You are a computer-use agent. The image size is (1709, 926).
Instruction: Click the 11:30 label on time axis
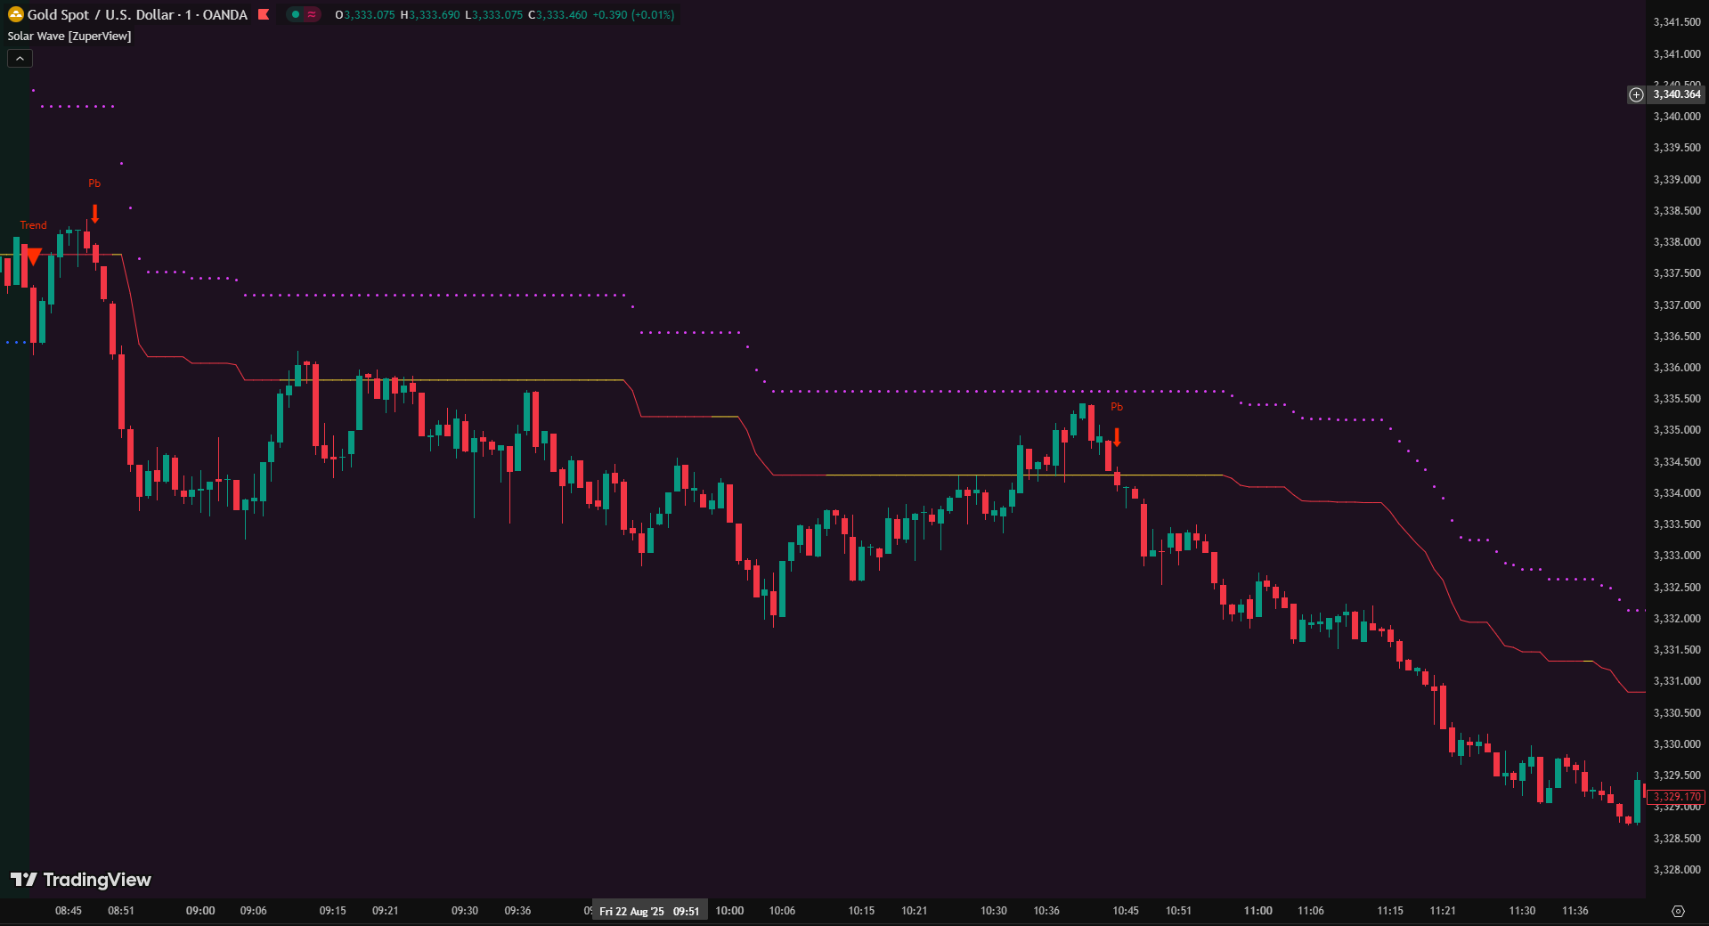point(1522,911)
